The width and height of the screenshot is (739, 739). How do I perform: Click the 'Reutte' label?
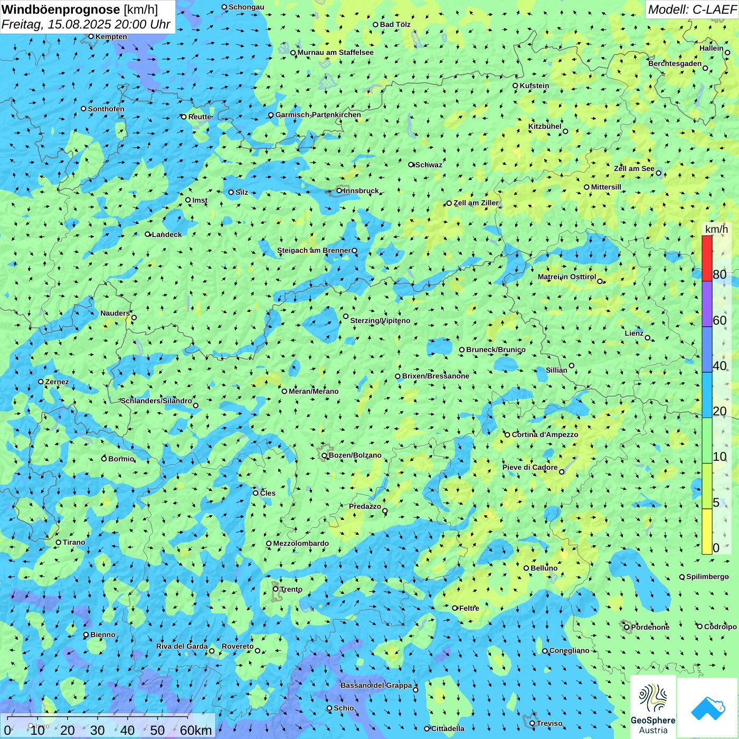[x=200, y=117]
